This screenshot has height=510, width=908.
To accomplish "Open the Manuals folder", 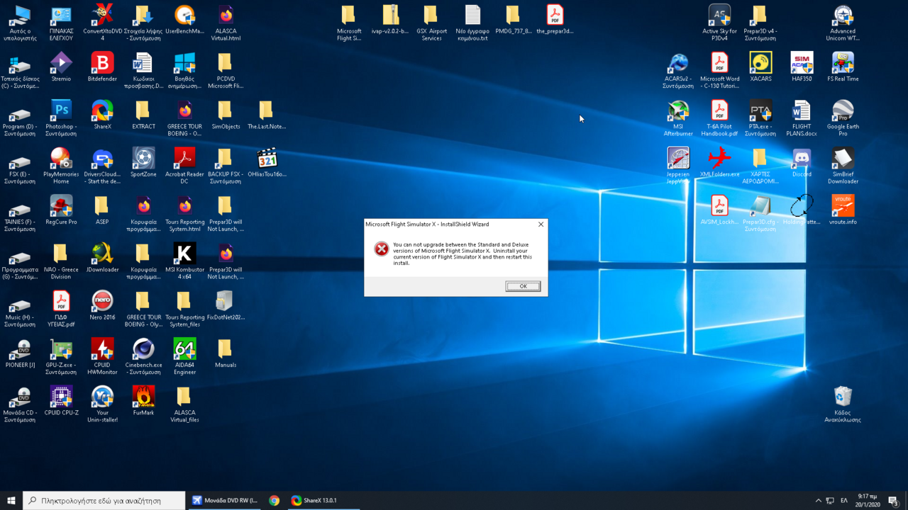I will 226,352.
